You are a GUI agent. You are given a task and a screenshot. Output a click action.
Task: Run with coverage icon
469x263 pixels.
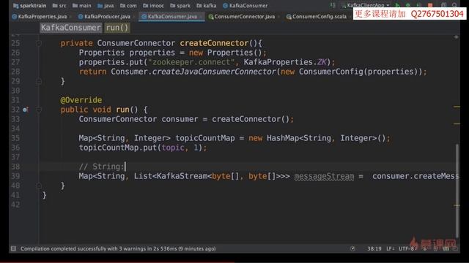coord(419,5)
